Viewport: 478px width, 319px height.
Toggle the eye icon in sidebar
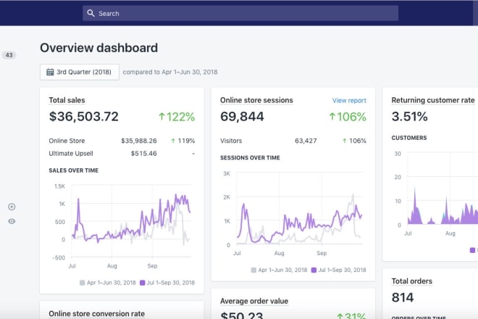coord(12,221)
